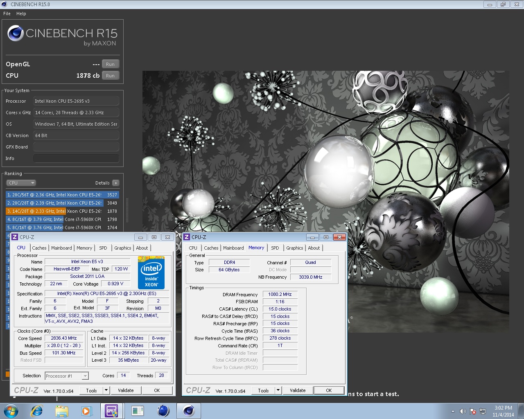Open the Action Center flag tray icon
524x419 pixels.
pyautogui.click(x=473, y=411)
